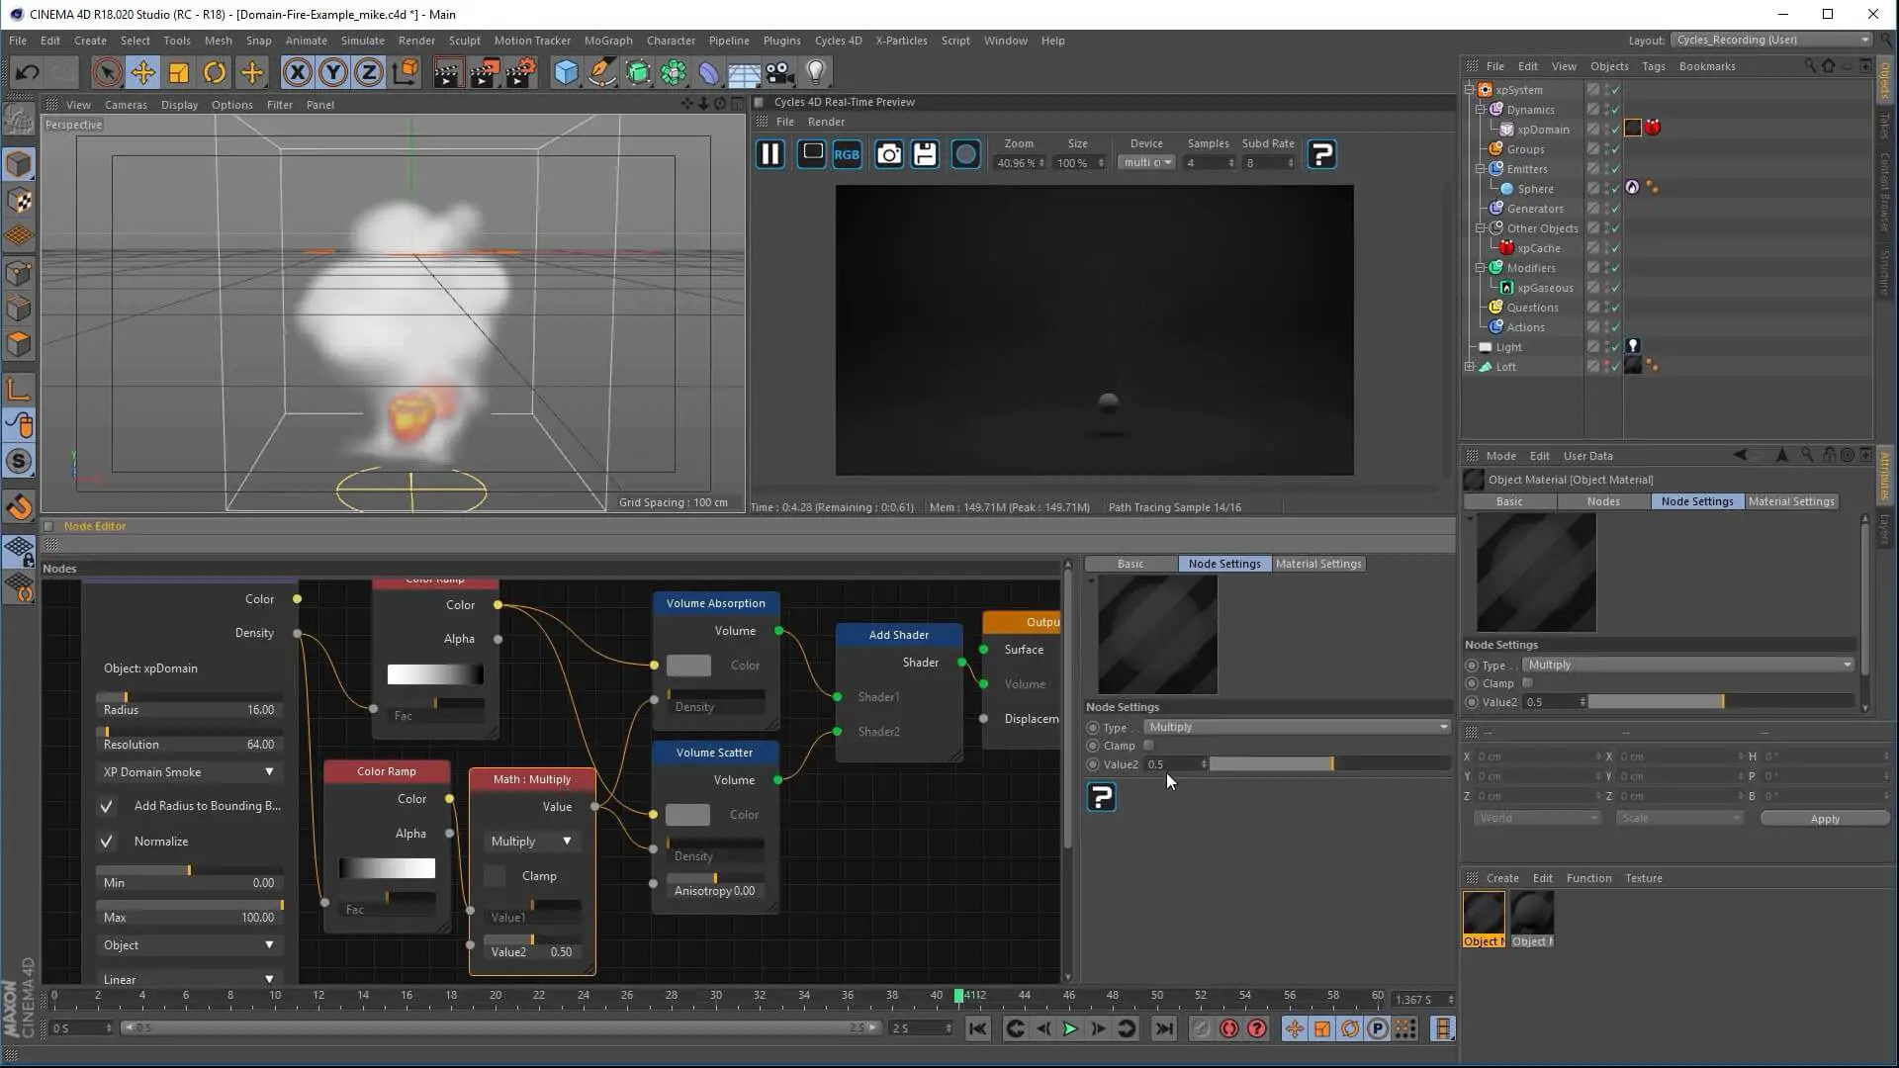Enable Add Radius to Bounding Box checkbox

(x=106, y=806)
